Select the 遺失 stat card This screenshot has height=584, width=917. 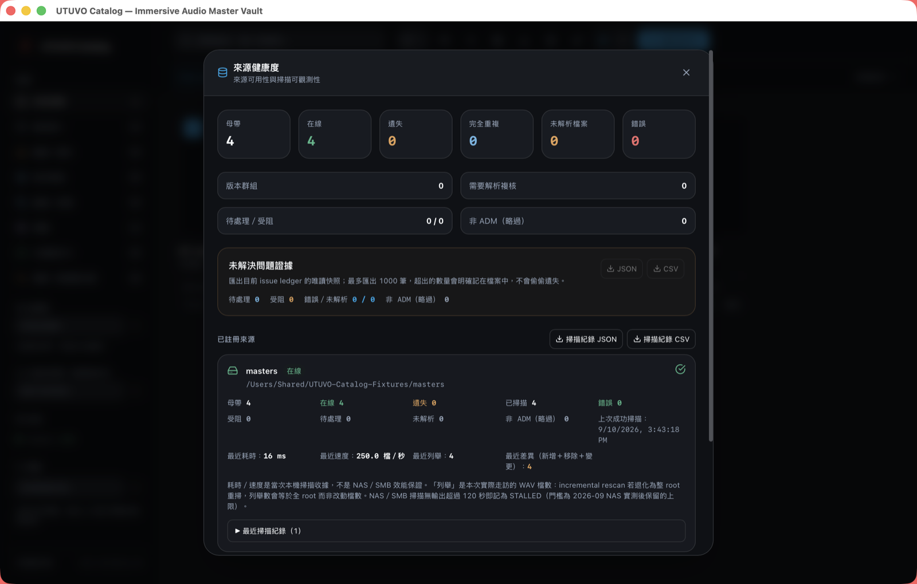(416, 134)
